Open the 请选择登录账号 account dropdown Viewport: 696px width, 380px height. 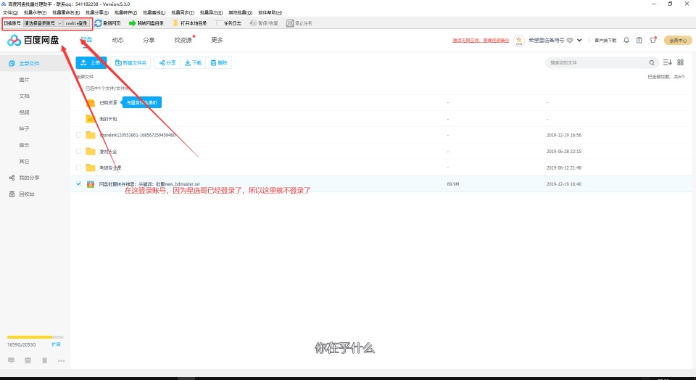(x=43, y=23)
